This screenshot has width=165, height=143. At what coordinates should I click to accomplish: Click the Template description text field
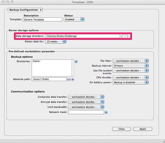click(43, 19)
